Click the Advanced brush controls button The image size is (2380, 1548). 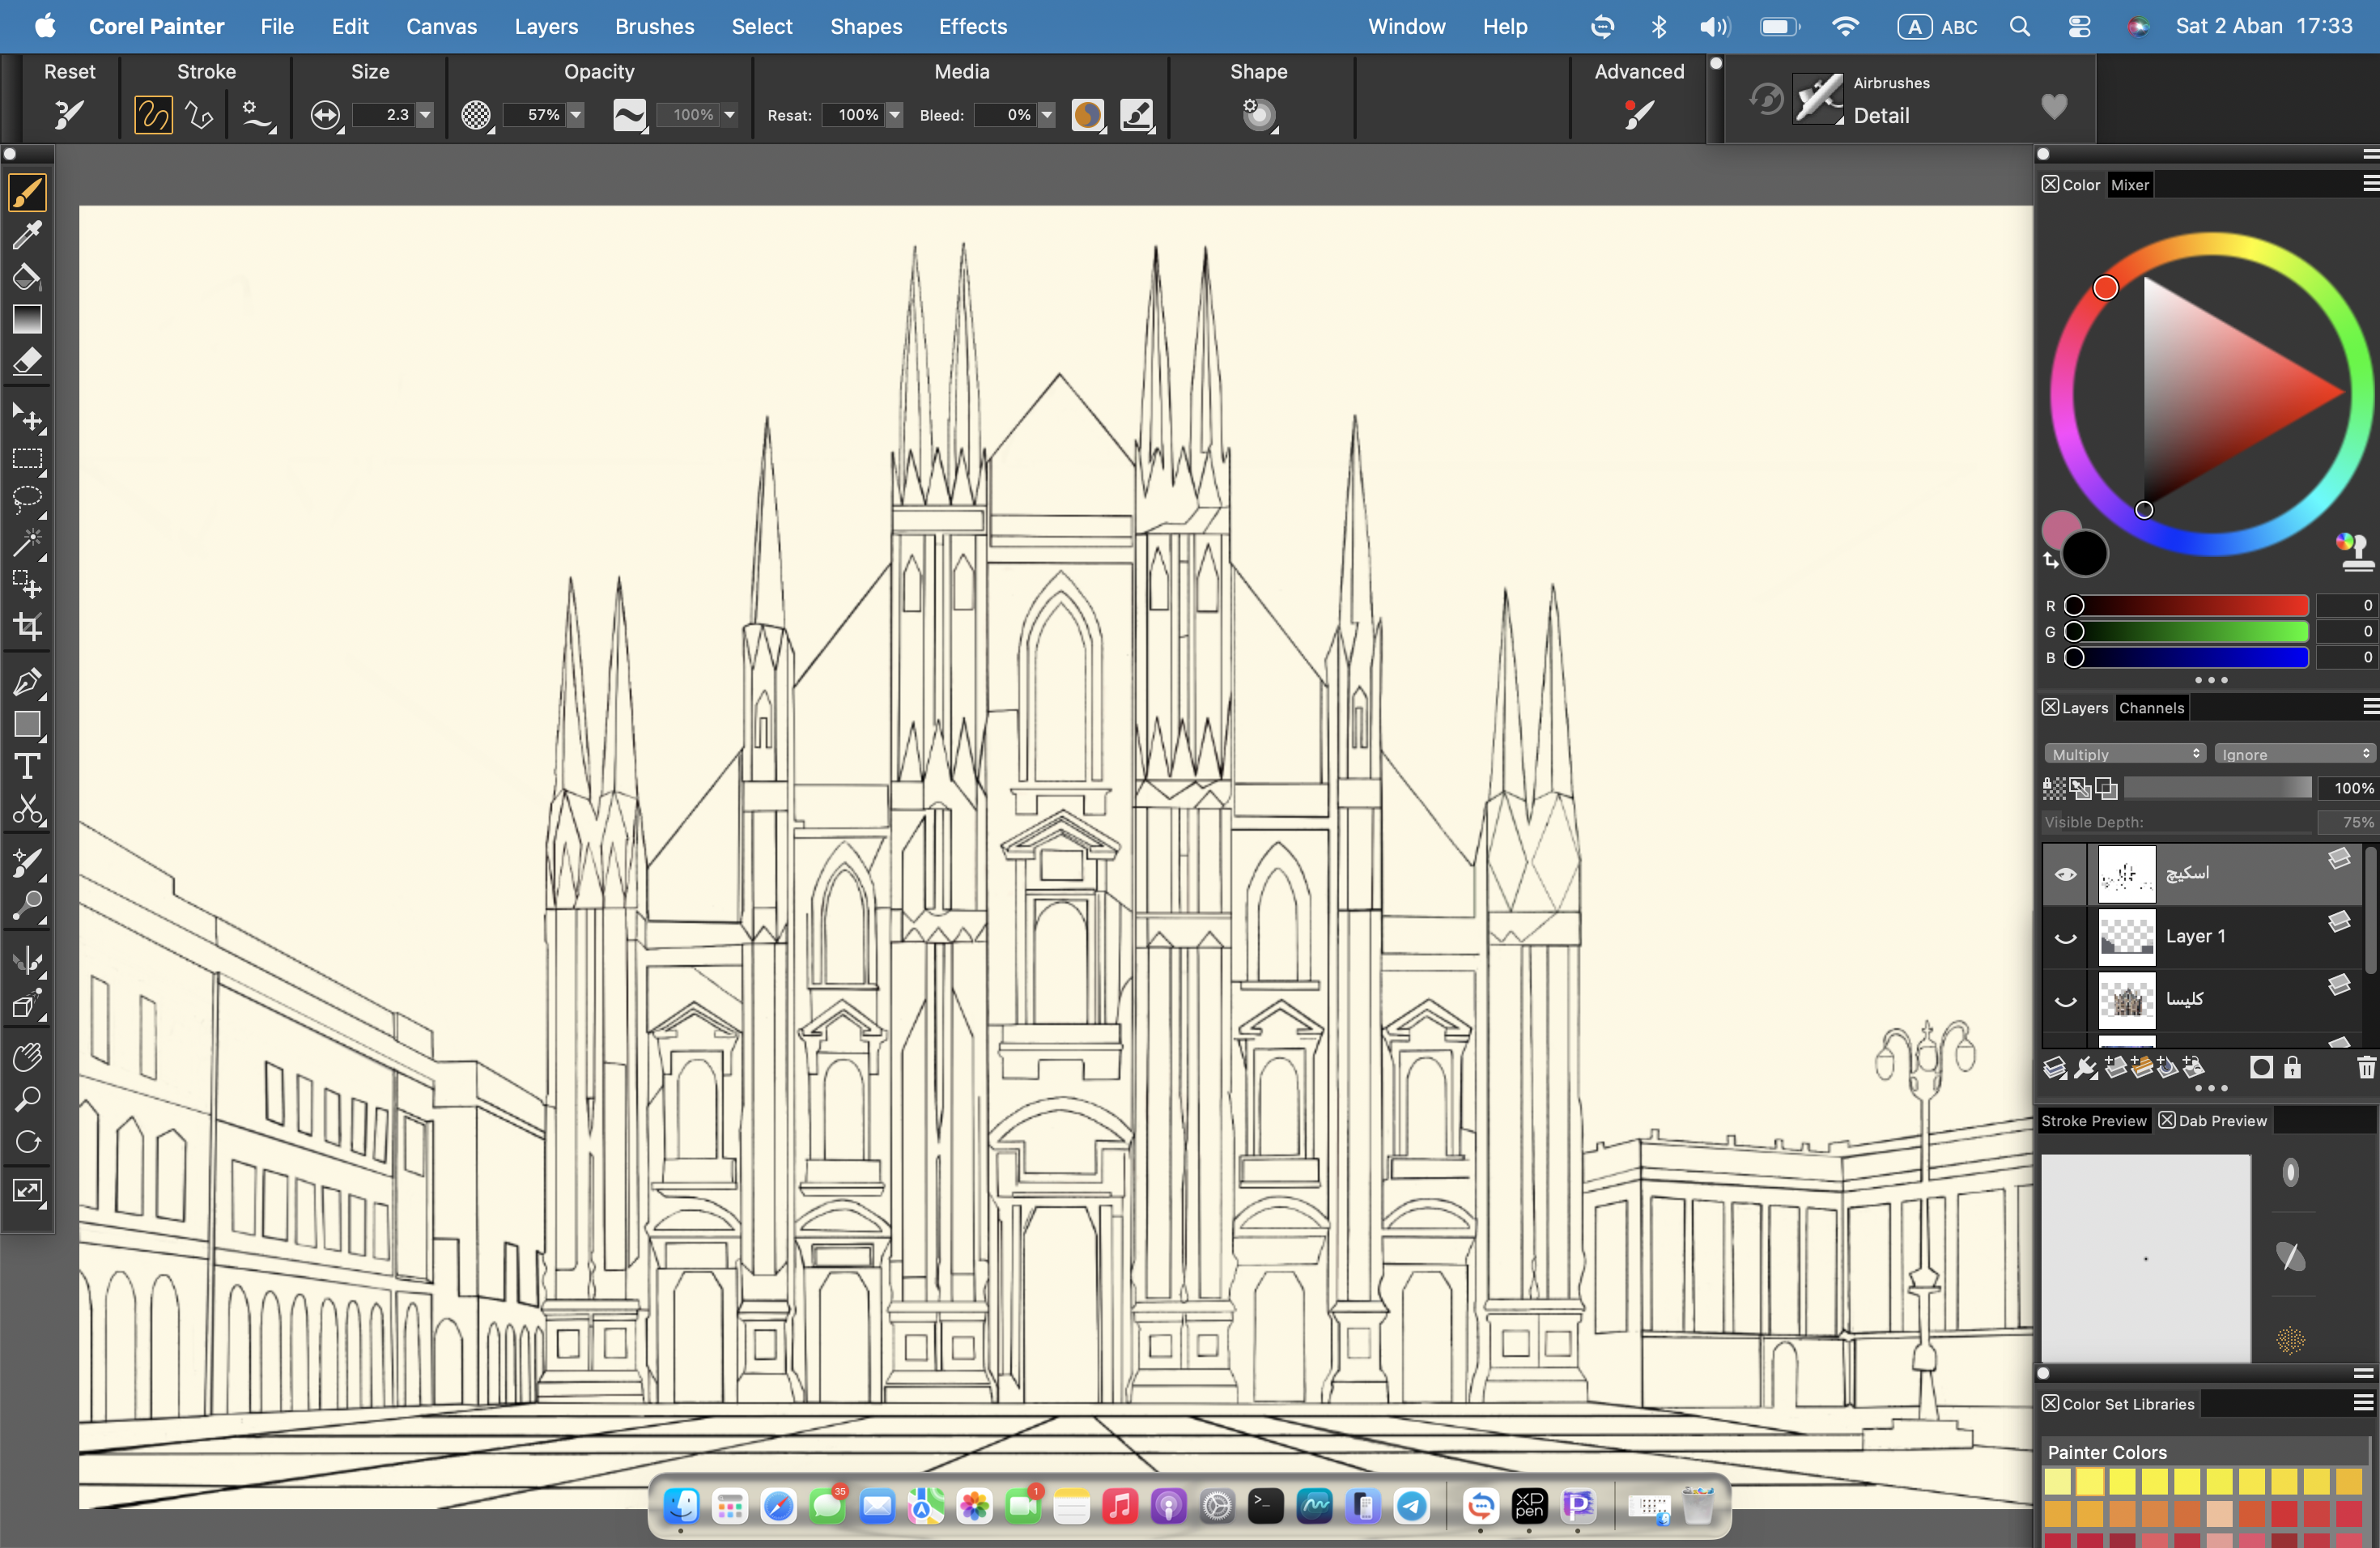click(x=1638, y=115)
